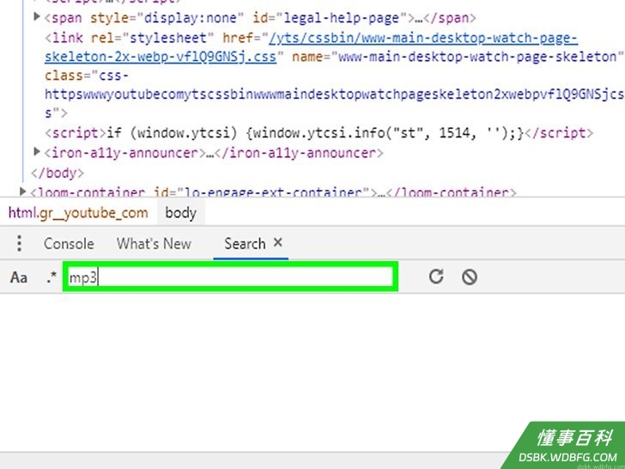625x469 pixels.
Task: Clear the search results
Action: [470, 277]
